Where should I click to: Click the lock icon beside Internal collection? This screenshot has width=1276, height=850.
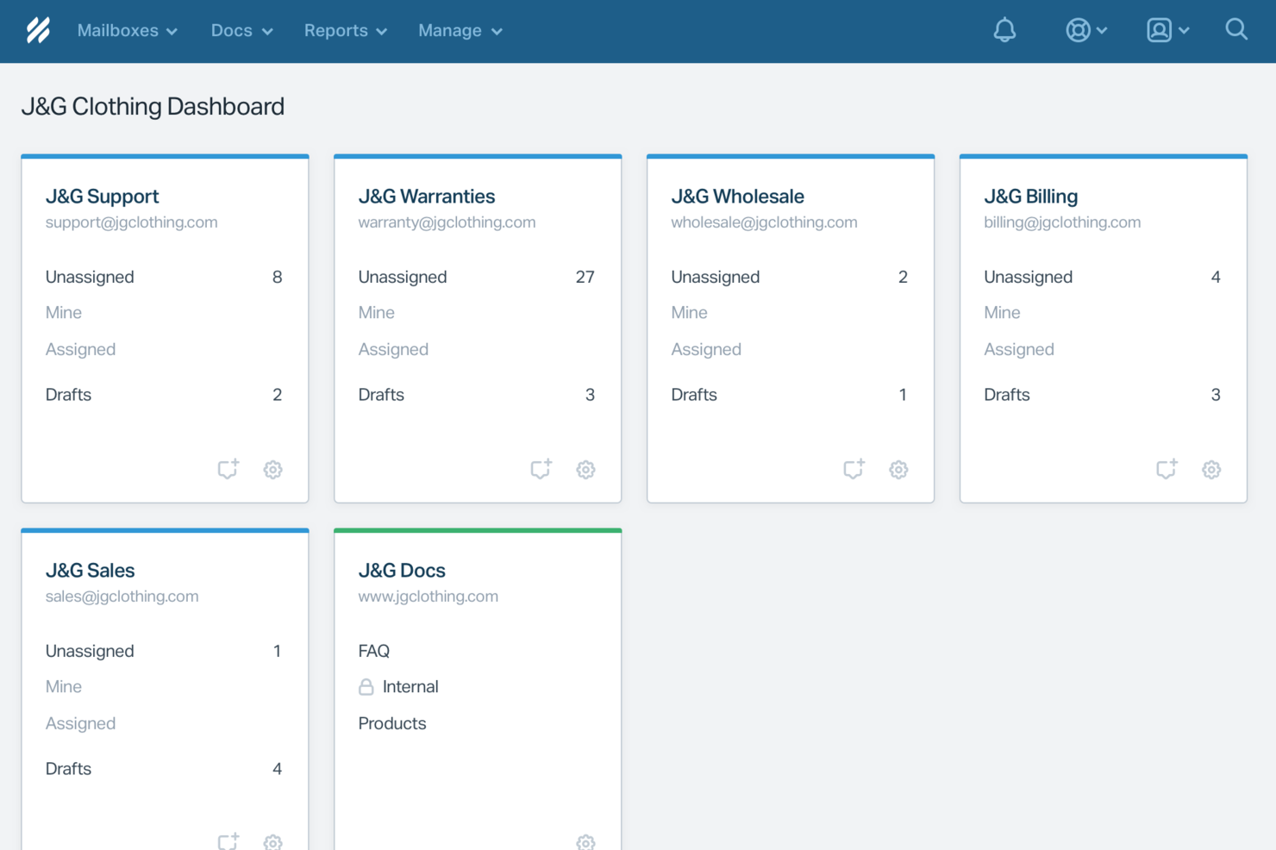[365, 686]
